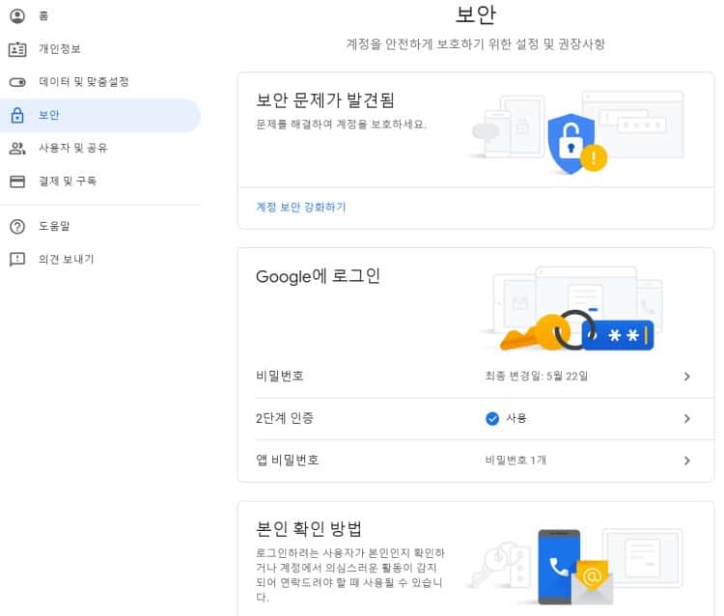Click the Security lock icon in sidebar

[x=17, y=116]
